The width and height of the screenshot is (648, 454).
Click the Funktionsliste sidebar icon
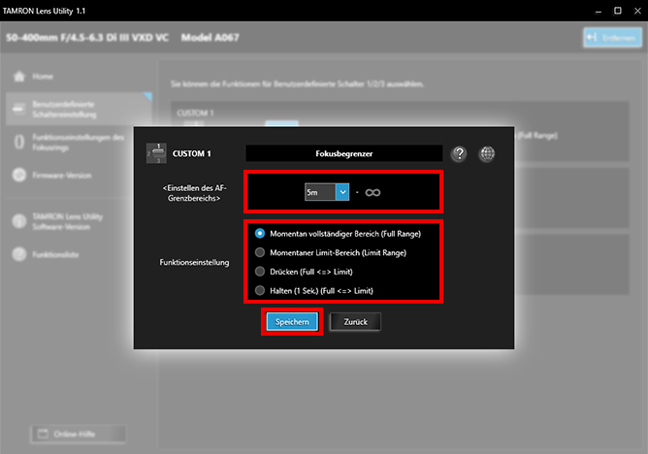19,254
